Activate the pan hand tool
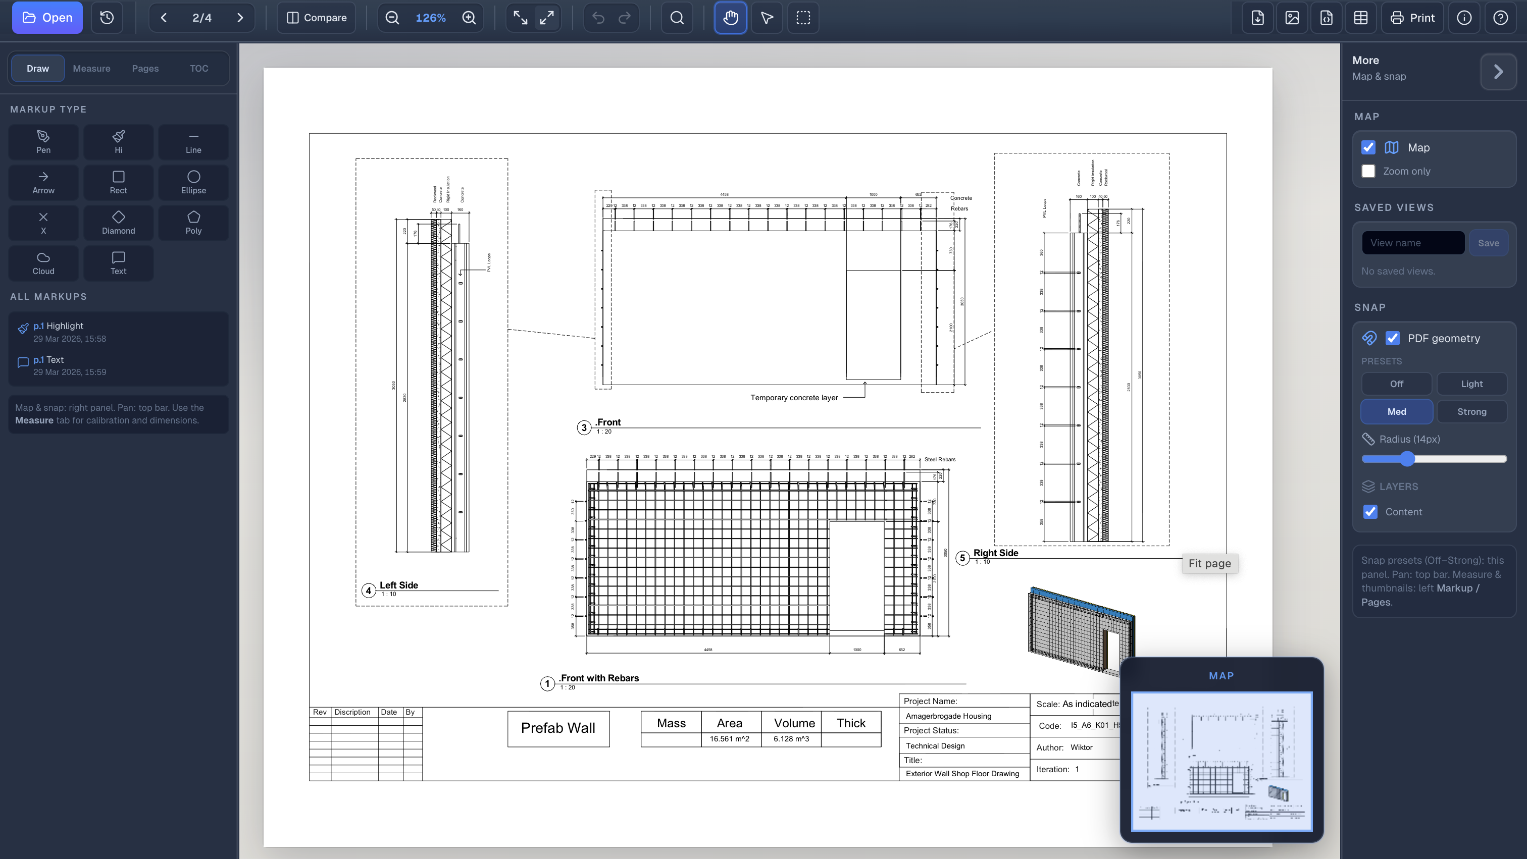The height and width of the screenshot is (859, 1527). pyautogui.click(x=730, y=18)
